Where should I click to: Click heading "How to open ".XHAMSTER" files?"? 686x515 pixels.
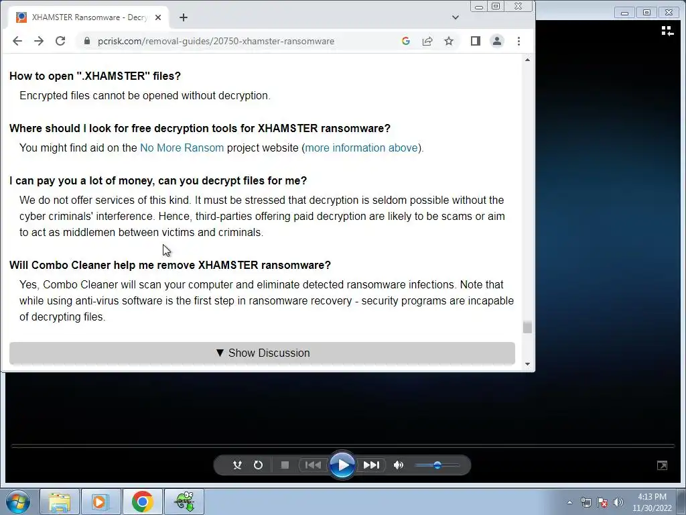95,76
